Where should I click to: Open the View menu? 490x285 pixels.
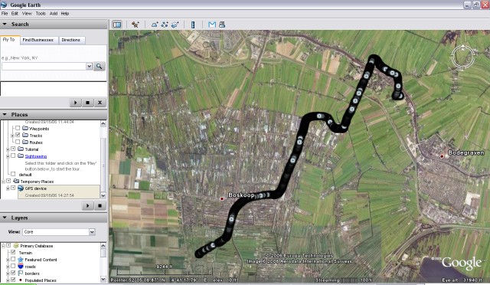[27, 14]
